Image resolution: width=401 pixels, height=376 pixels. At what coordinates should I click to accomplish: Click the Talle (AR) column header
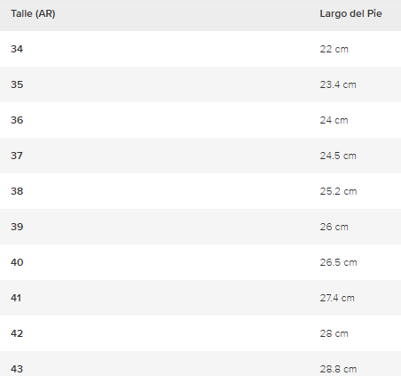click(x=33, y=13)
